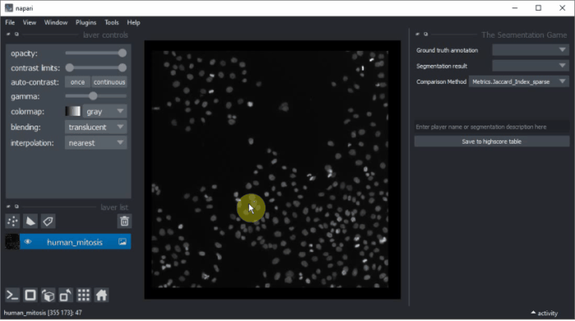Create a new labels layer
Viewport: 575px width, 321px height.
point(48,222)
